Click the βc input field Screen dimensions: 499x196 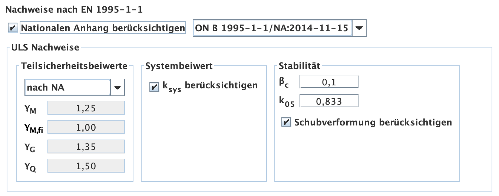point(329,82)
